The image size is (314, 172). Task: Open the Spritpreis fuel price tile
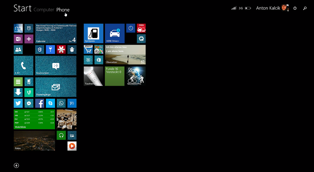point(94,33)
